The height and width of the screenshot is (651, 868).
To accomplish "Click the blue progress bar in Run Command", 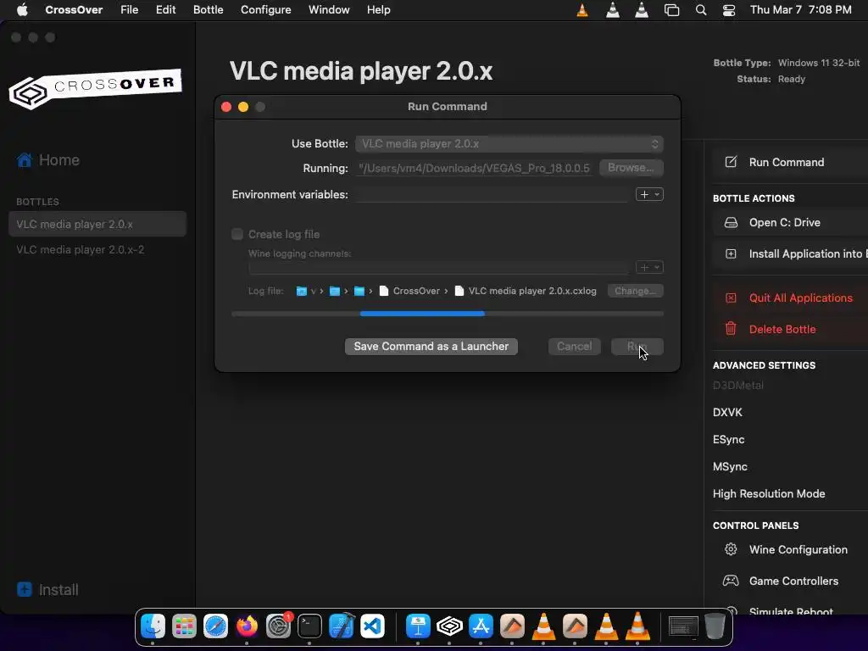I will point(448,314).
